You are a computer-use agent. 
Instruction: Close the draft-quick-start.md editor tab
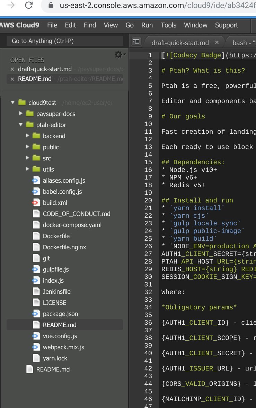(x=217, y=42)
